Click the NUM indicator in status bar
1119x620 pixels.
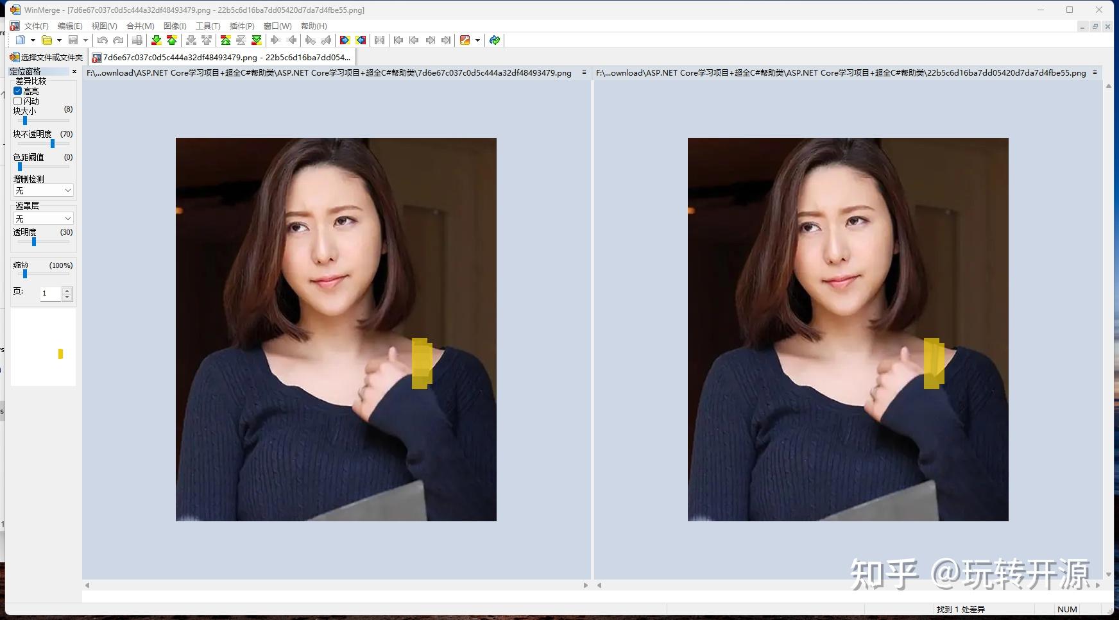1067,609
